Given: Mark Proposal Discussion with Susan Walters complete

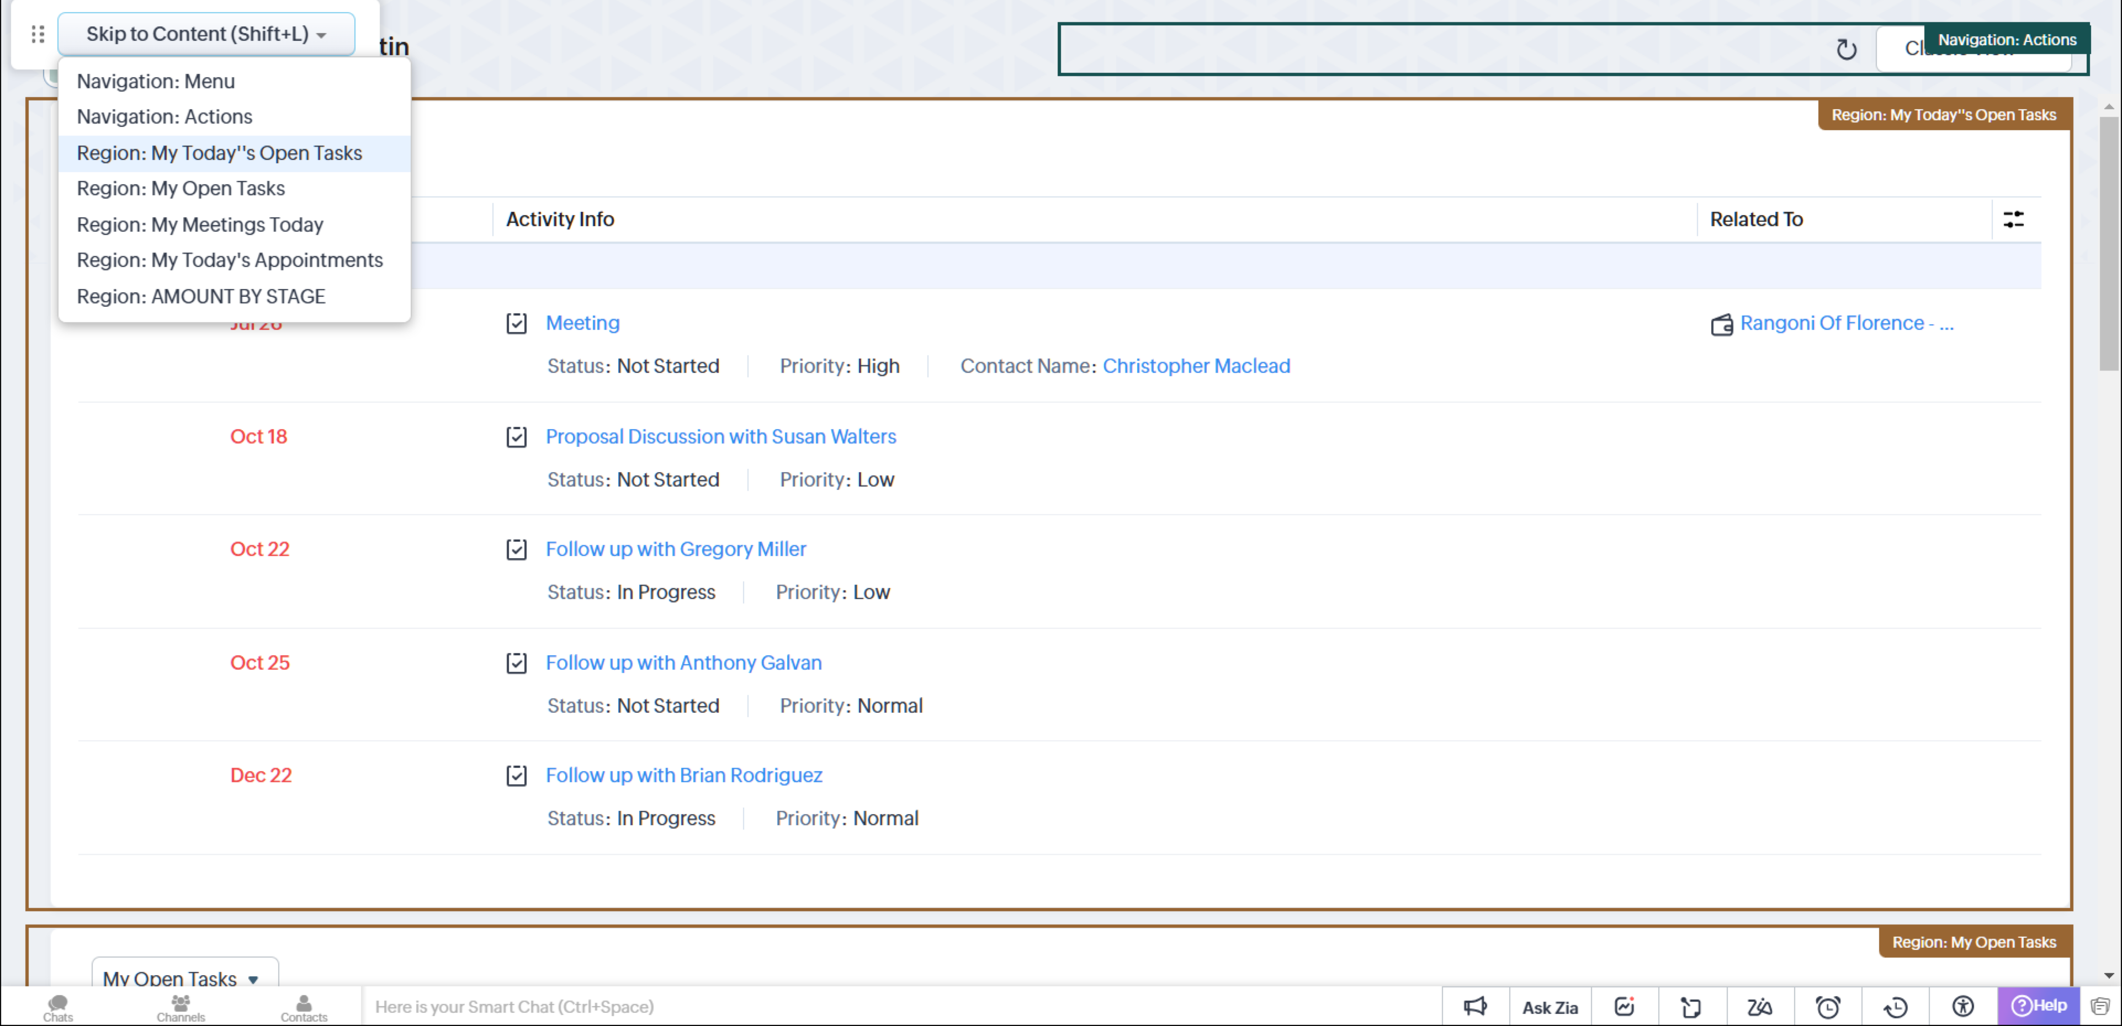Looking at the screenshot, I should 517,437.
